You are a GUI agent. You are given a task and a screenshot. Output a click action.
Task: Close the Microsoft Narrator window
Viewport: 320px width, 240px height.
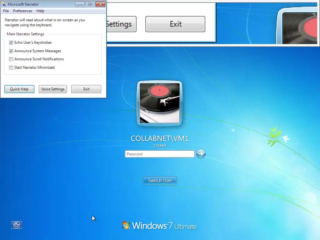coord(100,4)
